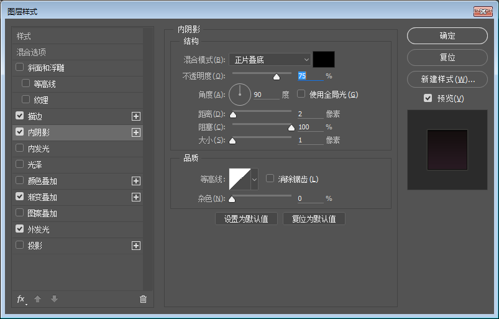The width and height of the screenshot is (499, 319).
Task: Expand the 等高线 contour picker arrow
Action: tap(254, 180)
